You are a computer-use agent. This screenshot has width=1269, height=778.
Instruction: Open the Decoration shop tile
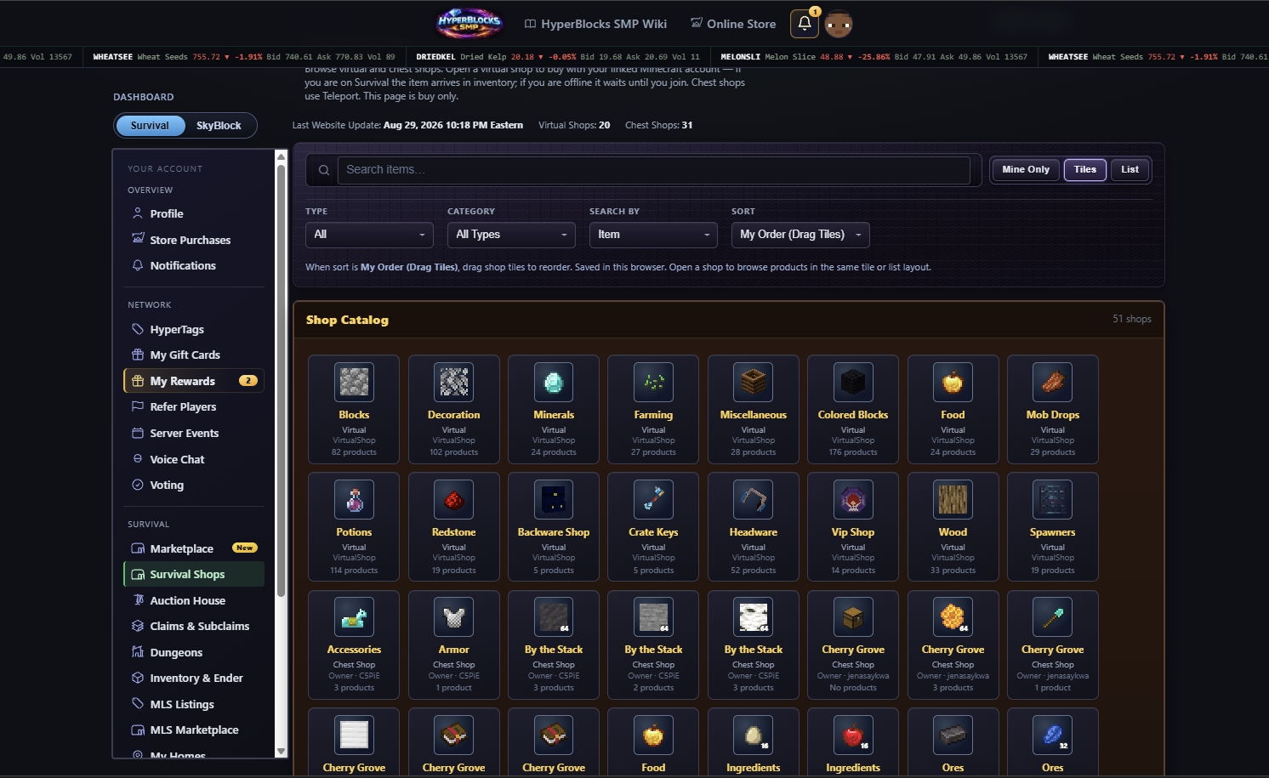454,409
